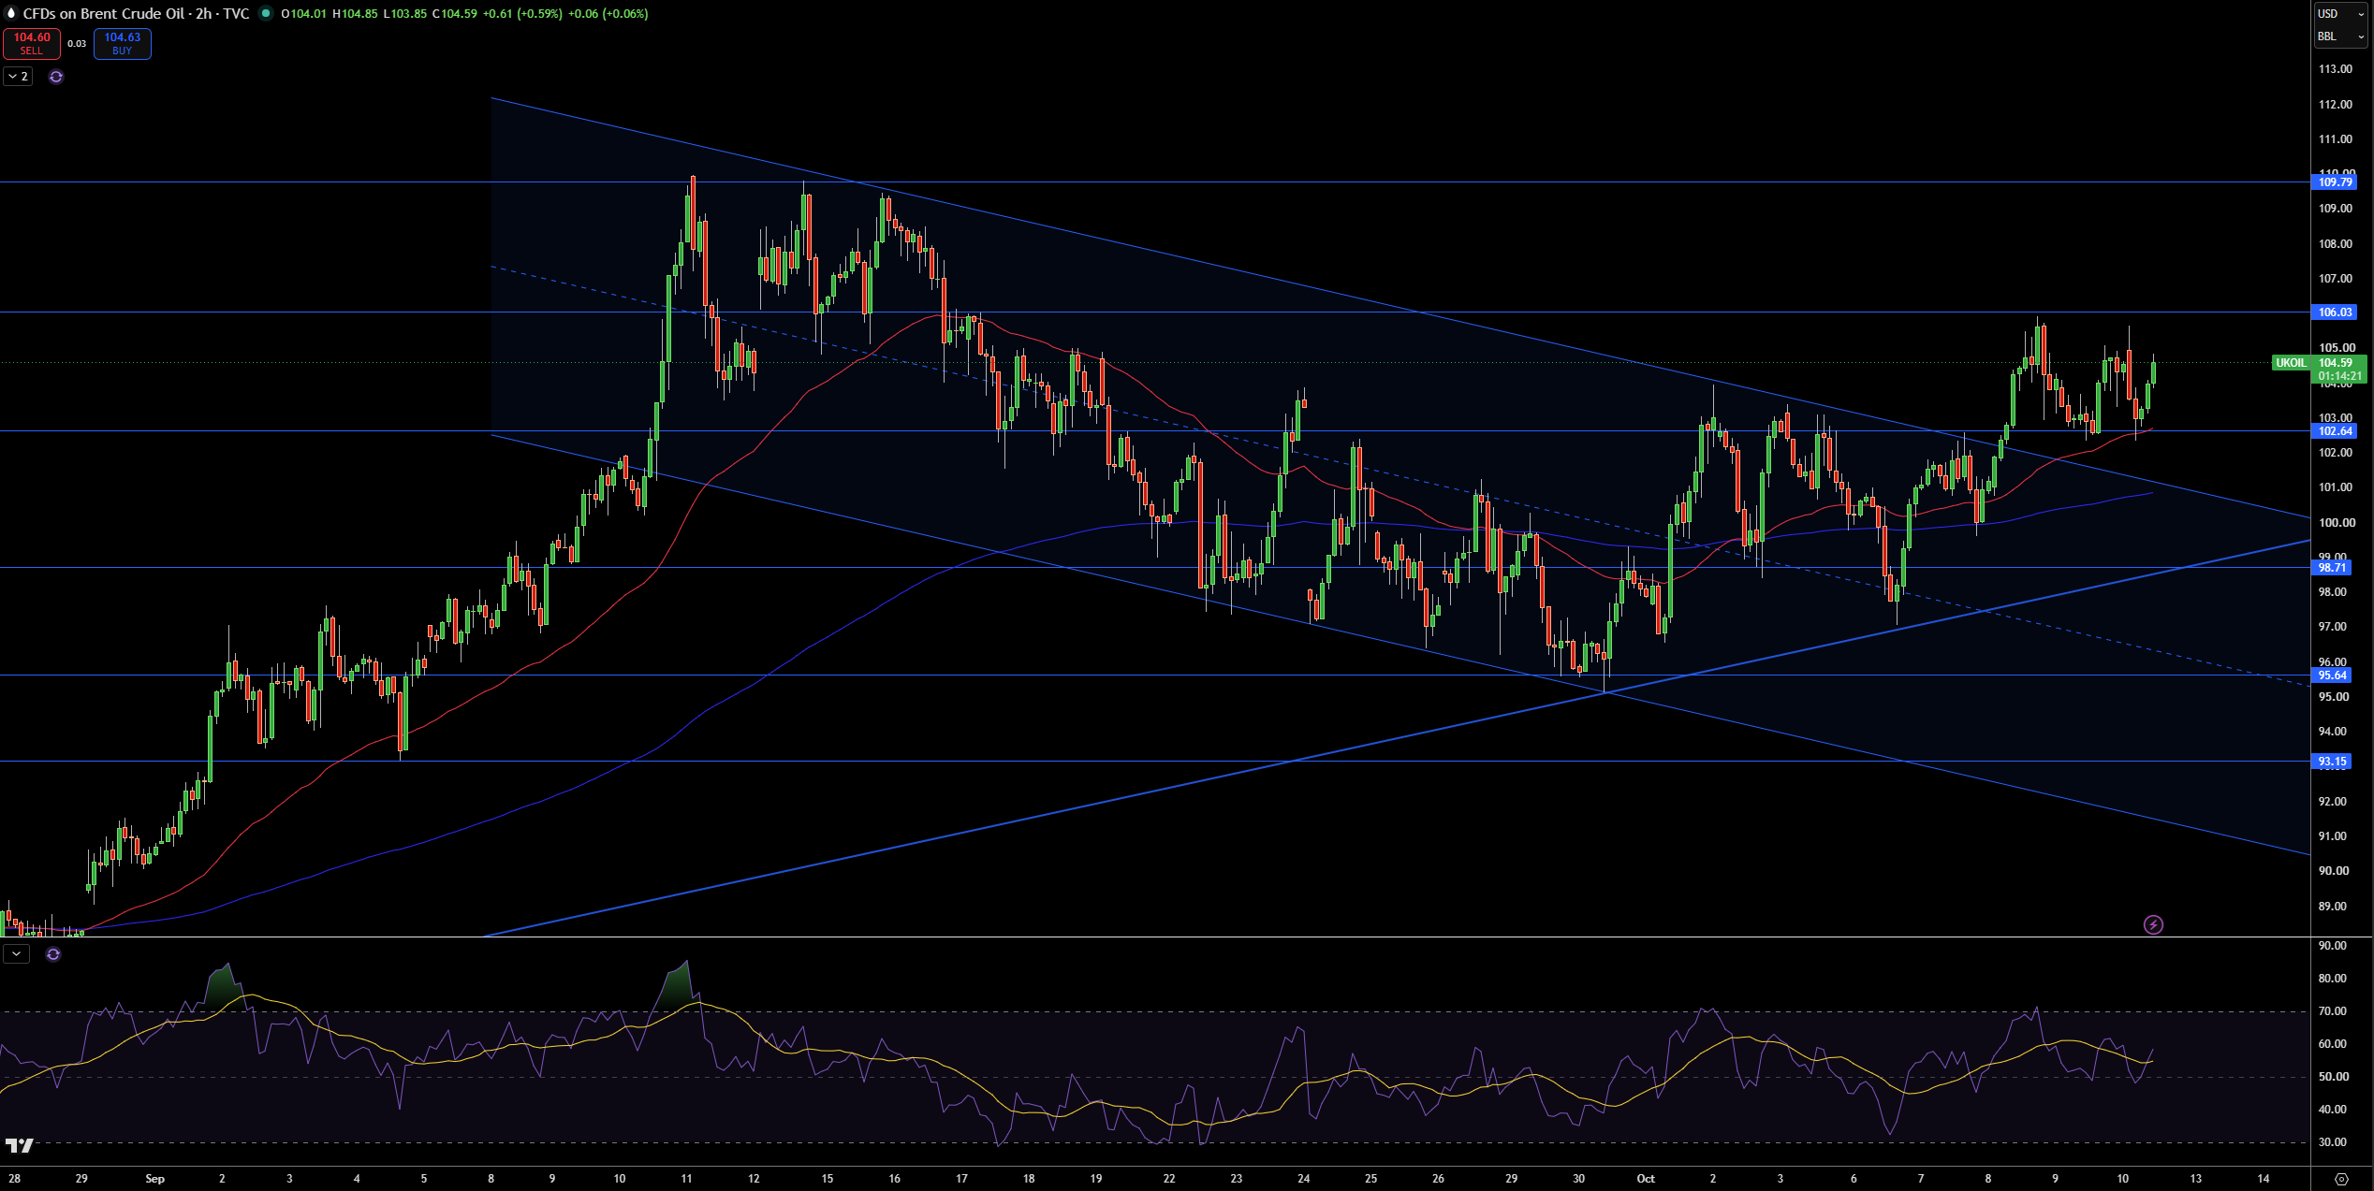
Task: Click the 102.64 price level label
Action: point(2335,431)
